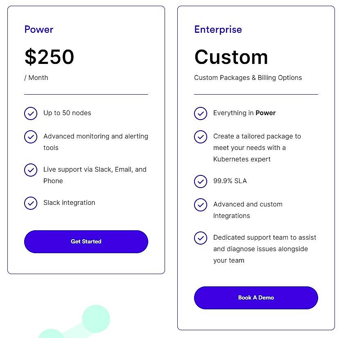Click the Custom Packages & Billing Options subtitle

tap(248, 77)
